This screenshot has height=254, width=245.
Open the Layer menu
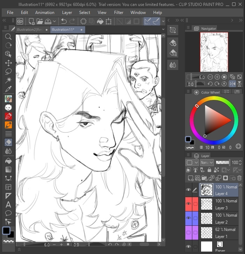[x=67, y=13]
